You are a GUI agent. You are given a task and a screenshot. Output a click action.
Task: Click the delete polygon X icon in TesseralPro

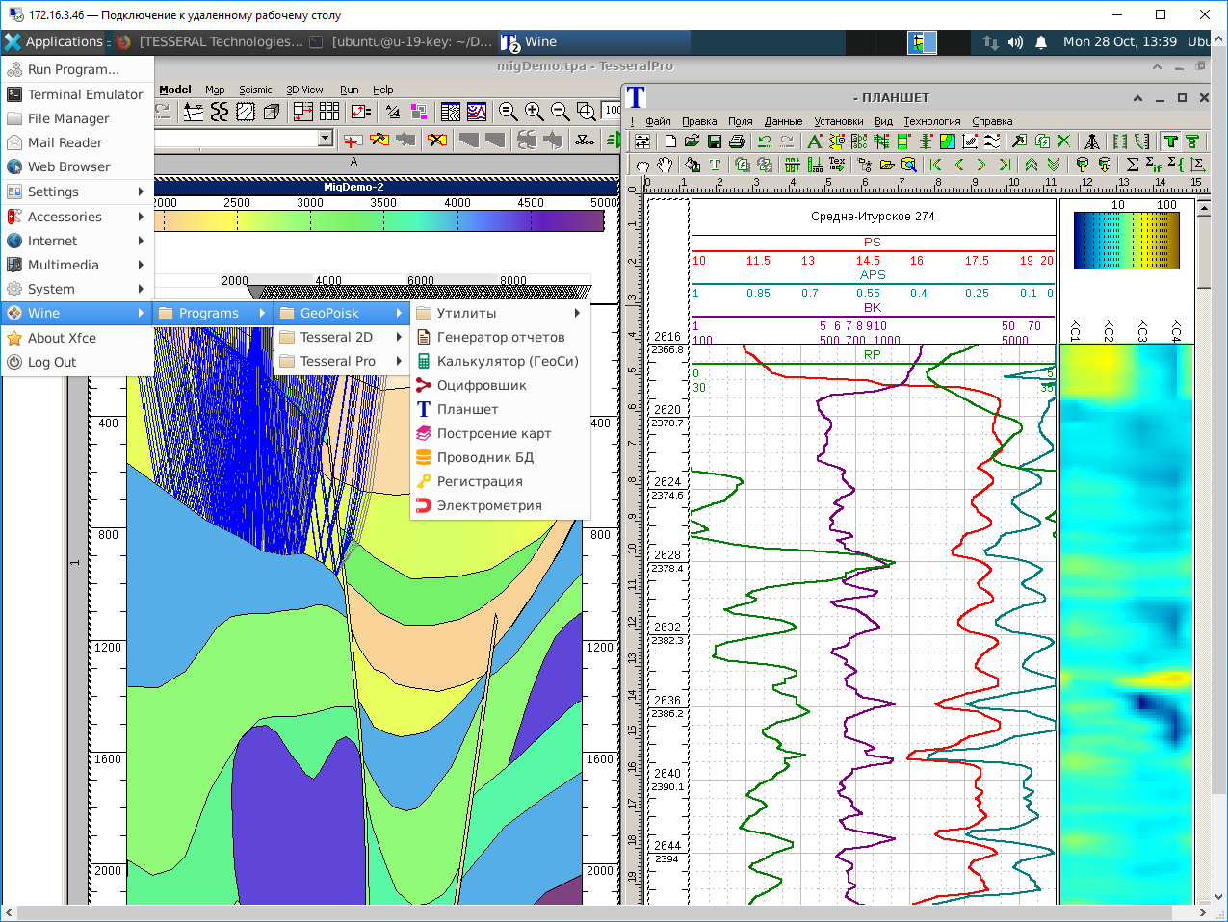tap(437, 140)
